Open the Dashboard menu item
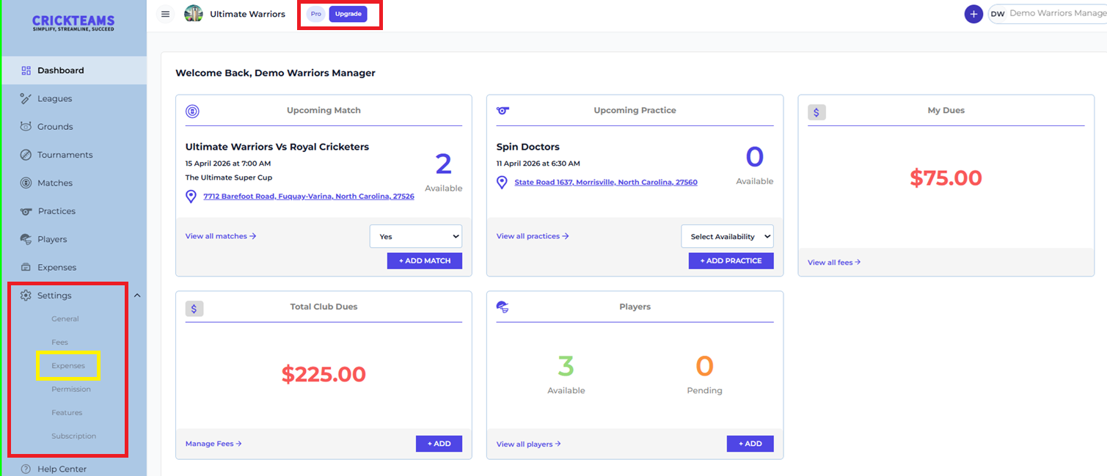1107x476 pixels. click(73, 70)
